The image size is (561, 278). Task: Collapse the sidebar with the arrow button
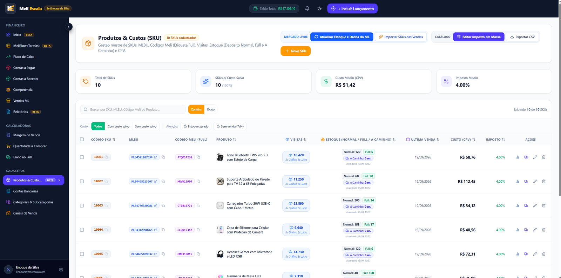[x=69, y=27]
